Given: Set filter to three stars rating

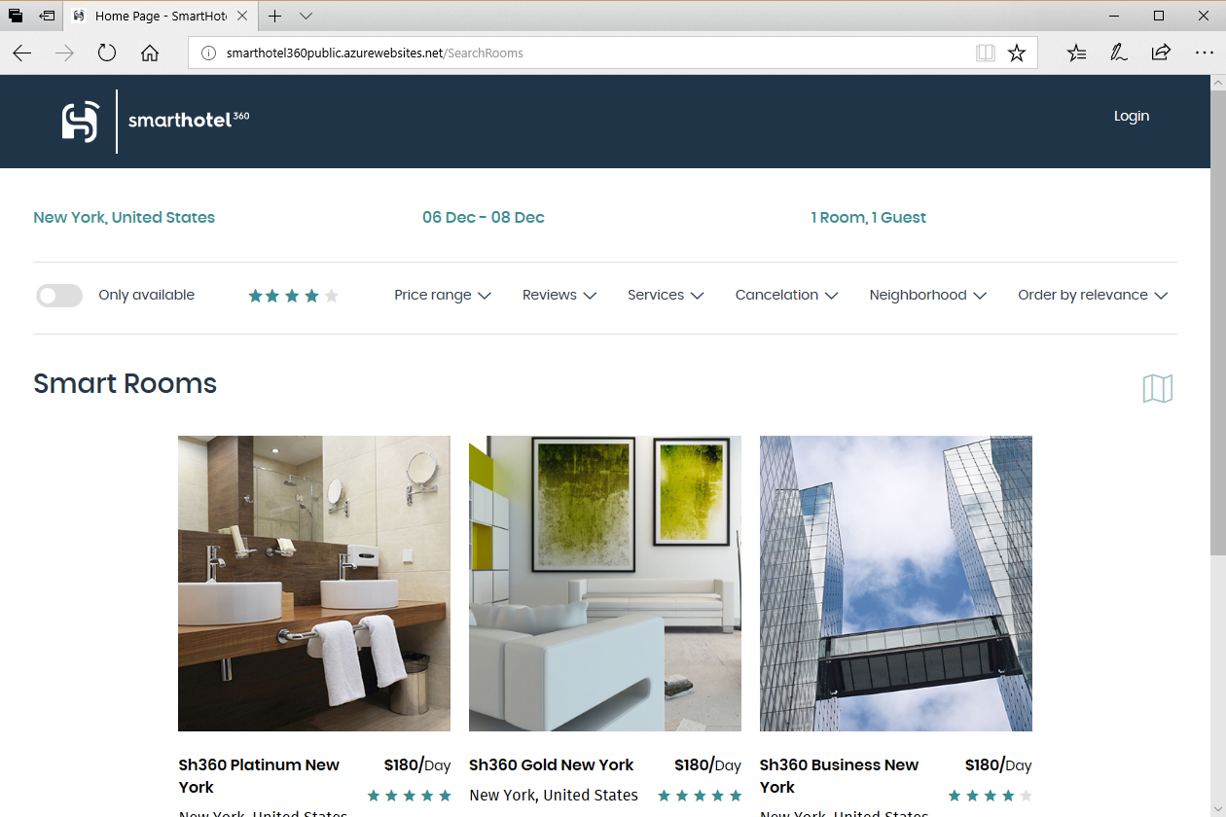Looking at the screenshot, I should point(293,296).
